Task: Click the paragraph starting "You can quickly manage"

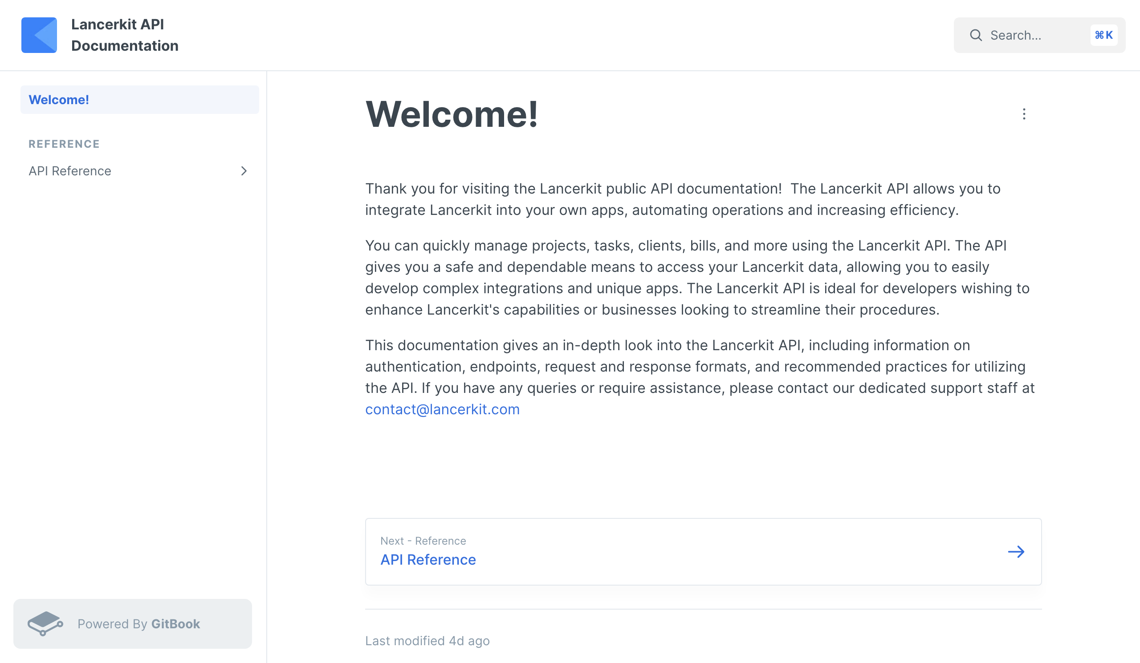Action: point(697,278)
